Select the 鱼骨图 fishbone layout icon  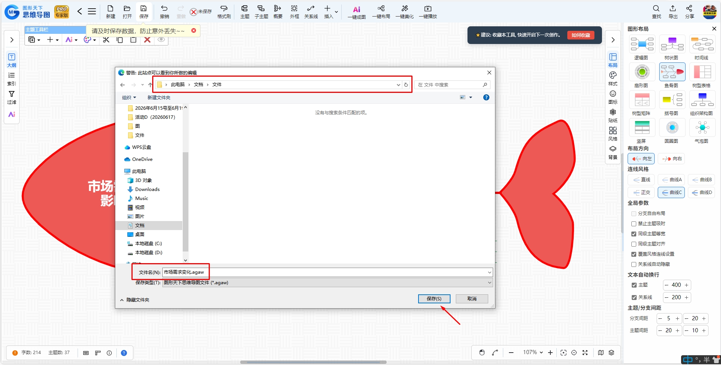coord(672,72)
